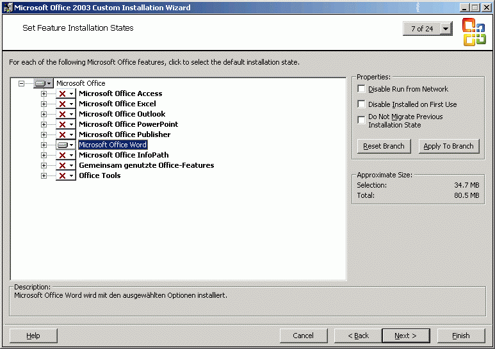
Task: Click the root Microsoft Office drive icon
Action: pyautogui.click(x=44, y=84)
